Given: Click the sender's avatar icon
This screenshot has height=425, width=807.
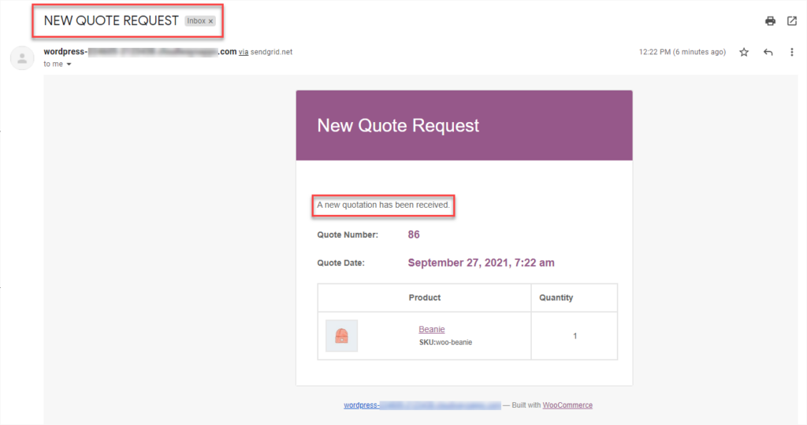Looking at the screenshot, I should [22, 58].
